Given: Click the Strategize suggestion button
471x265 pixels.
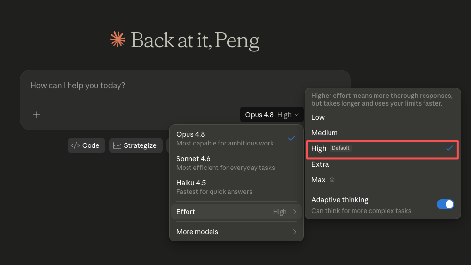Looking at the screenshot, I should coord(136,145).
